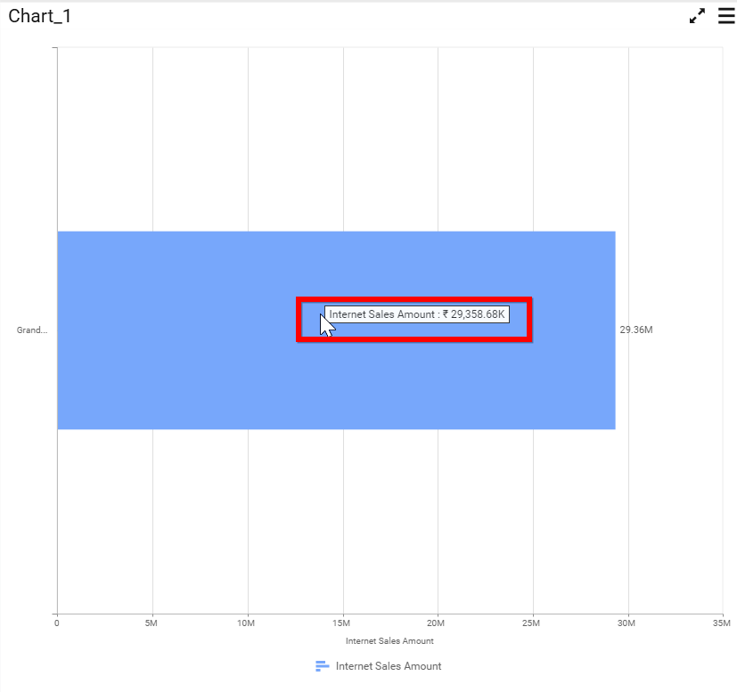
Task: Click the 29.36M data label
Action: click(x=636, y=330)
